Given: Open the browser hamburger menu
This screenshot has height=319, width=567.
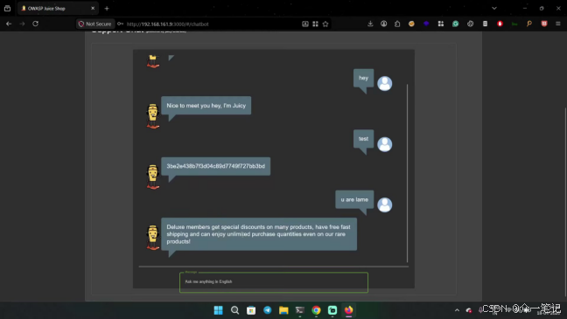Looking at the screenshot, I should 558,24.
